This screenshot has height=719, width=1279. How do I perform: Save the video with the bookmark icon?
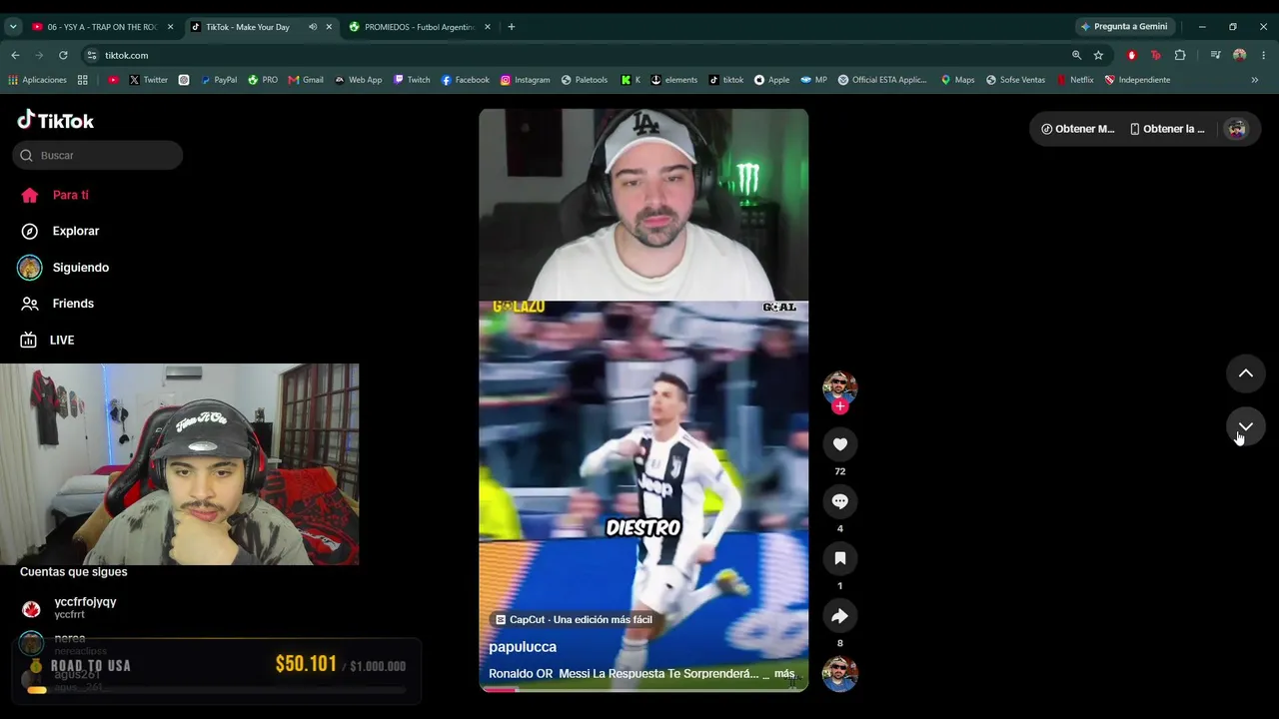coord(839,558)
